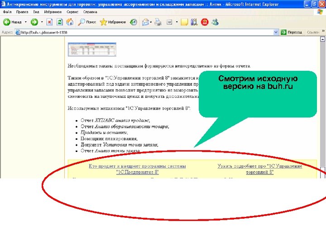Screen dimensions: 326x245
Task: Click the line Используемые механизмы 1С:Управление торговлей 8
Action: click(129, 108)
